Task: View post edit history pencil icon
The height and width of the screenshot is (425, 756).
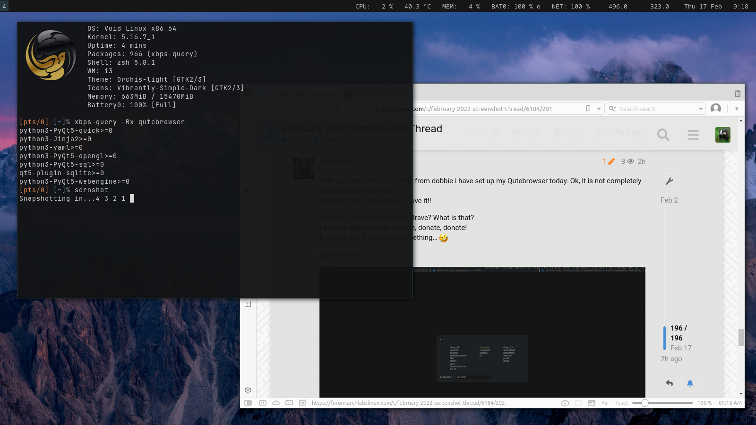Action: (x=611, y=161)
